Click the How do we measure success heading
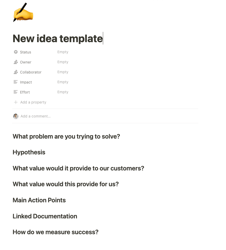This screenshot has height=250, width=226. coord(55,232)
